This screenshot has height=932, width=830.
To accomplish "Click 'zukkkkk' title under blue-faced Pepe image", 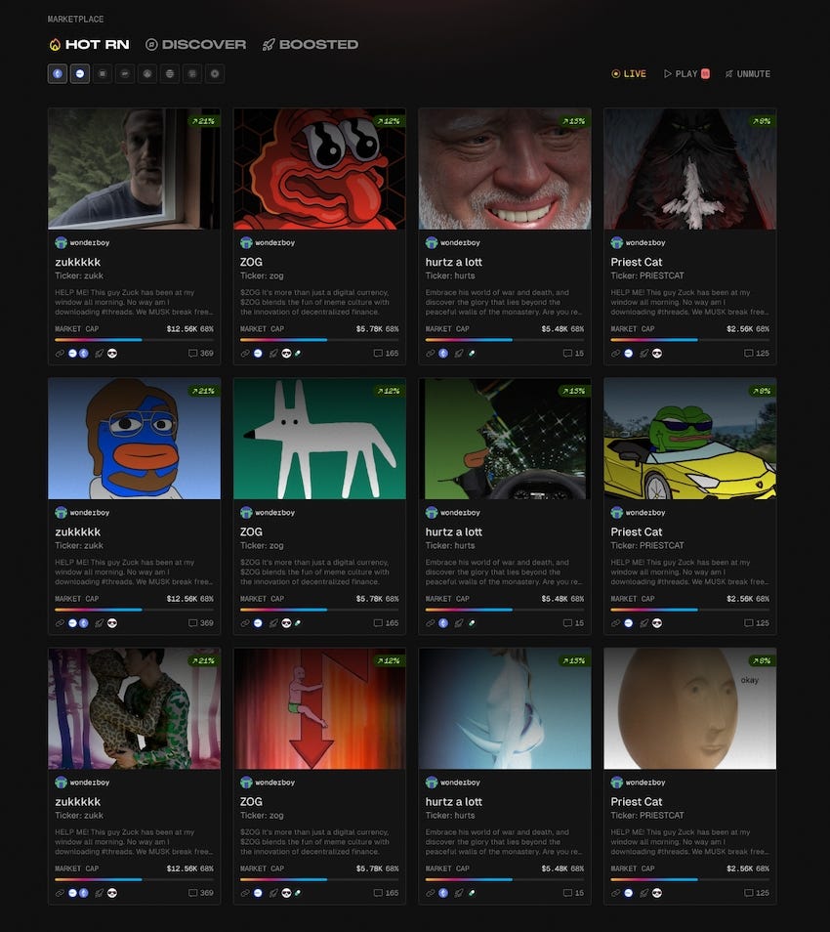I will pyautogui.click(x=78, y=532).
